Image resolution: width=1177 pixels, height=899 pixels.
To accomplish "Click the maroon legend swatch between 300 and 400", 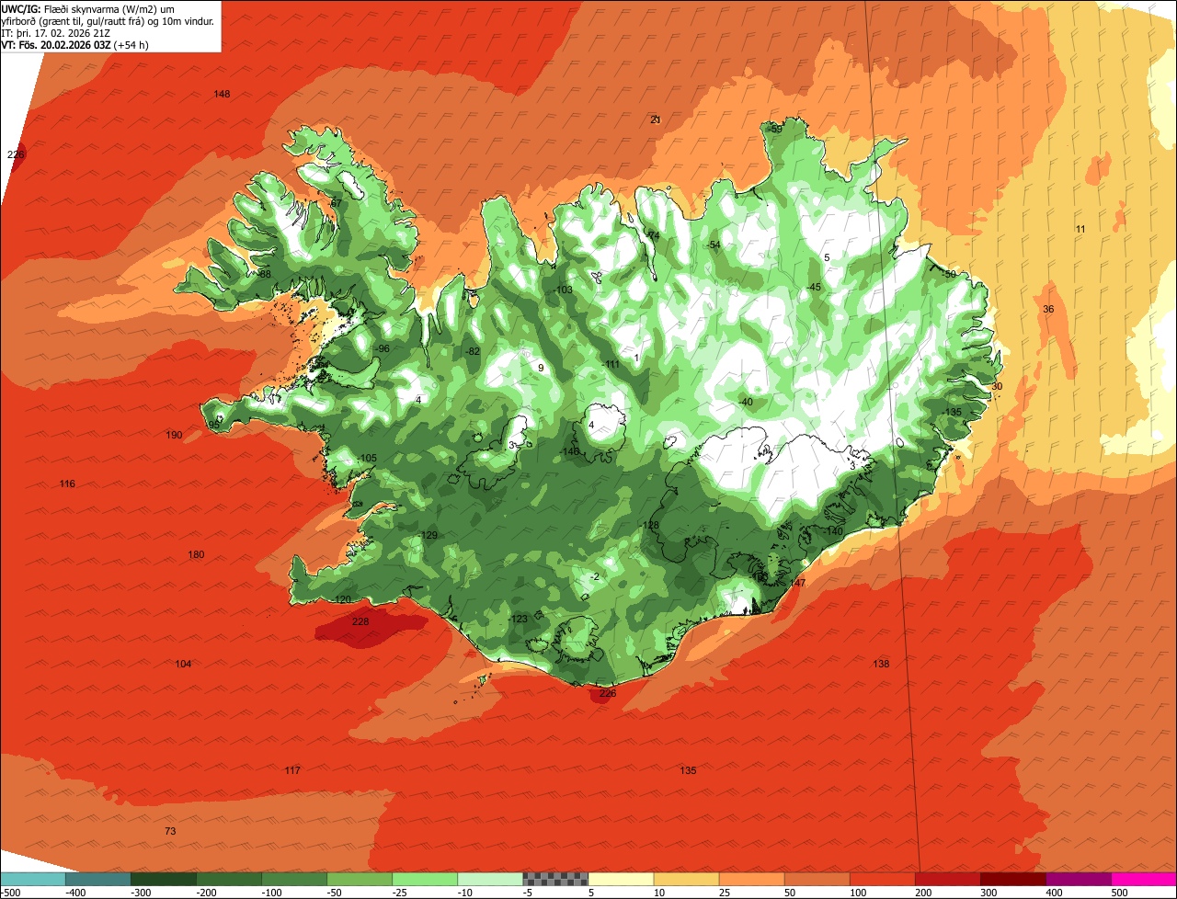I will (1013, 879).
